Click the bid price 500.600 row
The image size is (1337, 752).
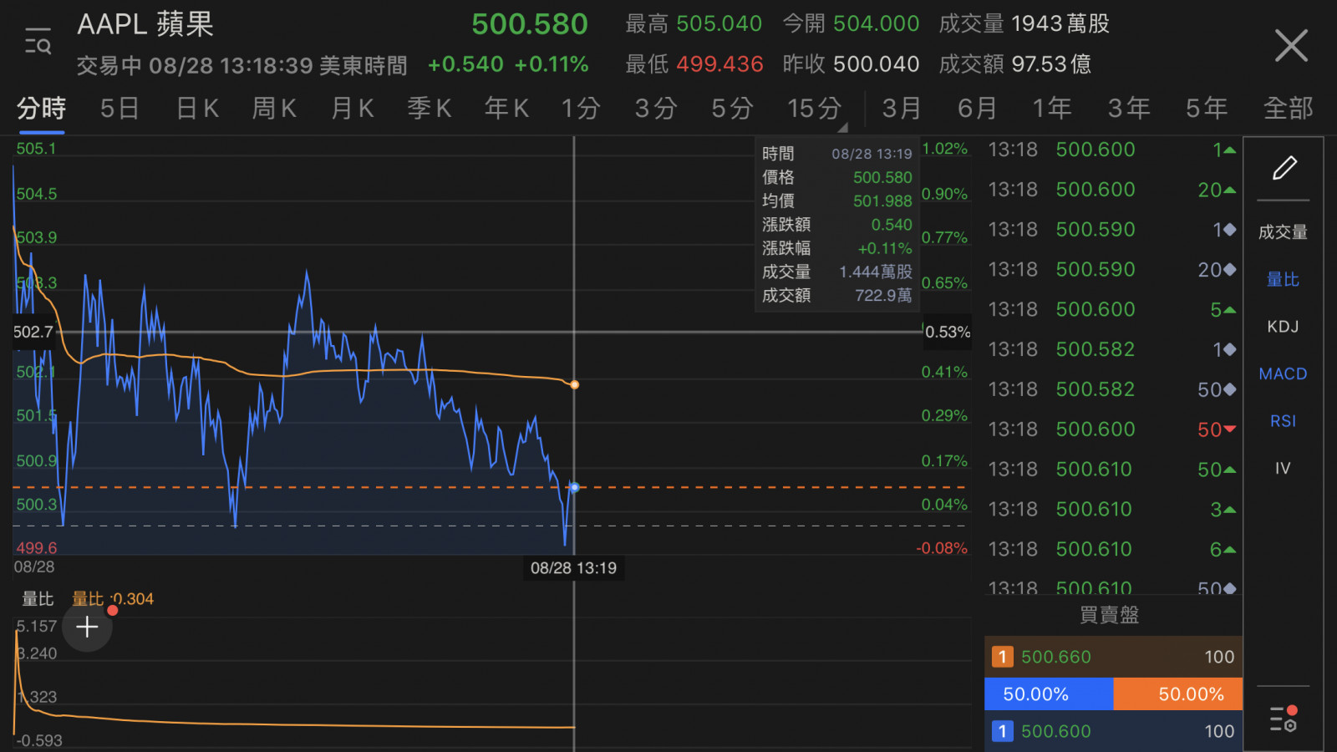click(1113, 731)
